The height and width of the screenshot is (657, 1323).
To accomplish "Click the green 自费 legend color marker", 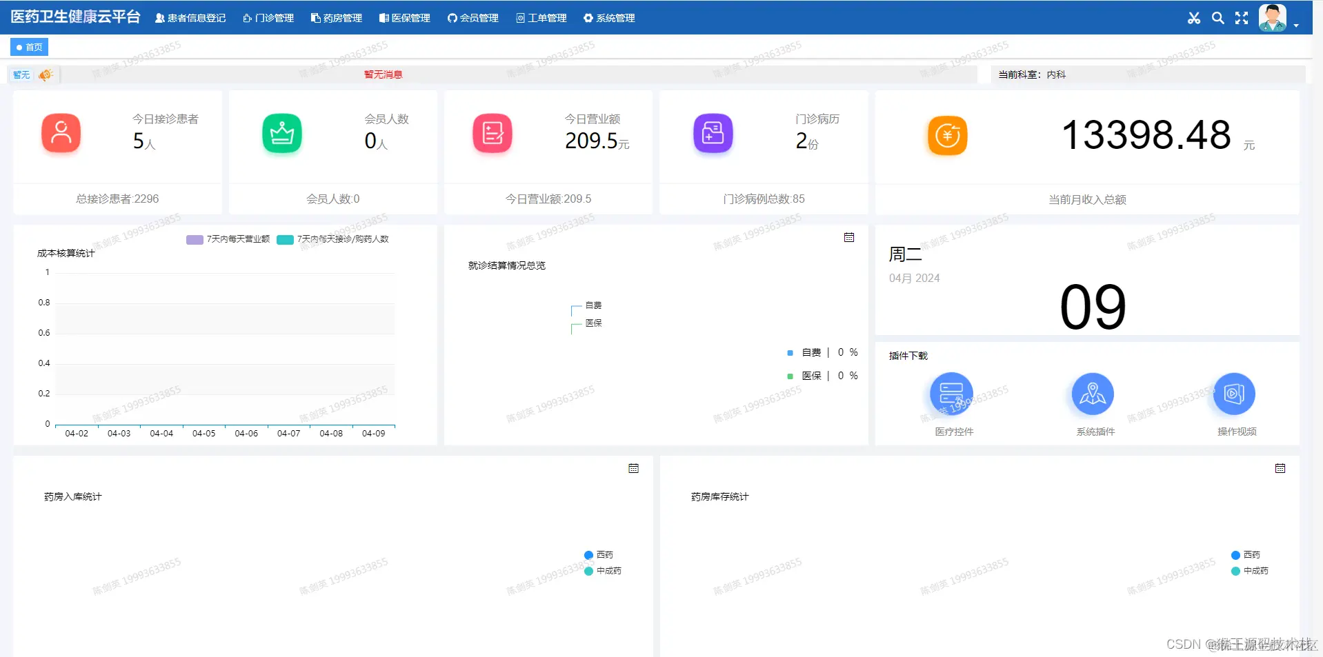I will [x=790, y=352].
